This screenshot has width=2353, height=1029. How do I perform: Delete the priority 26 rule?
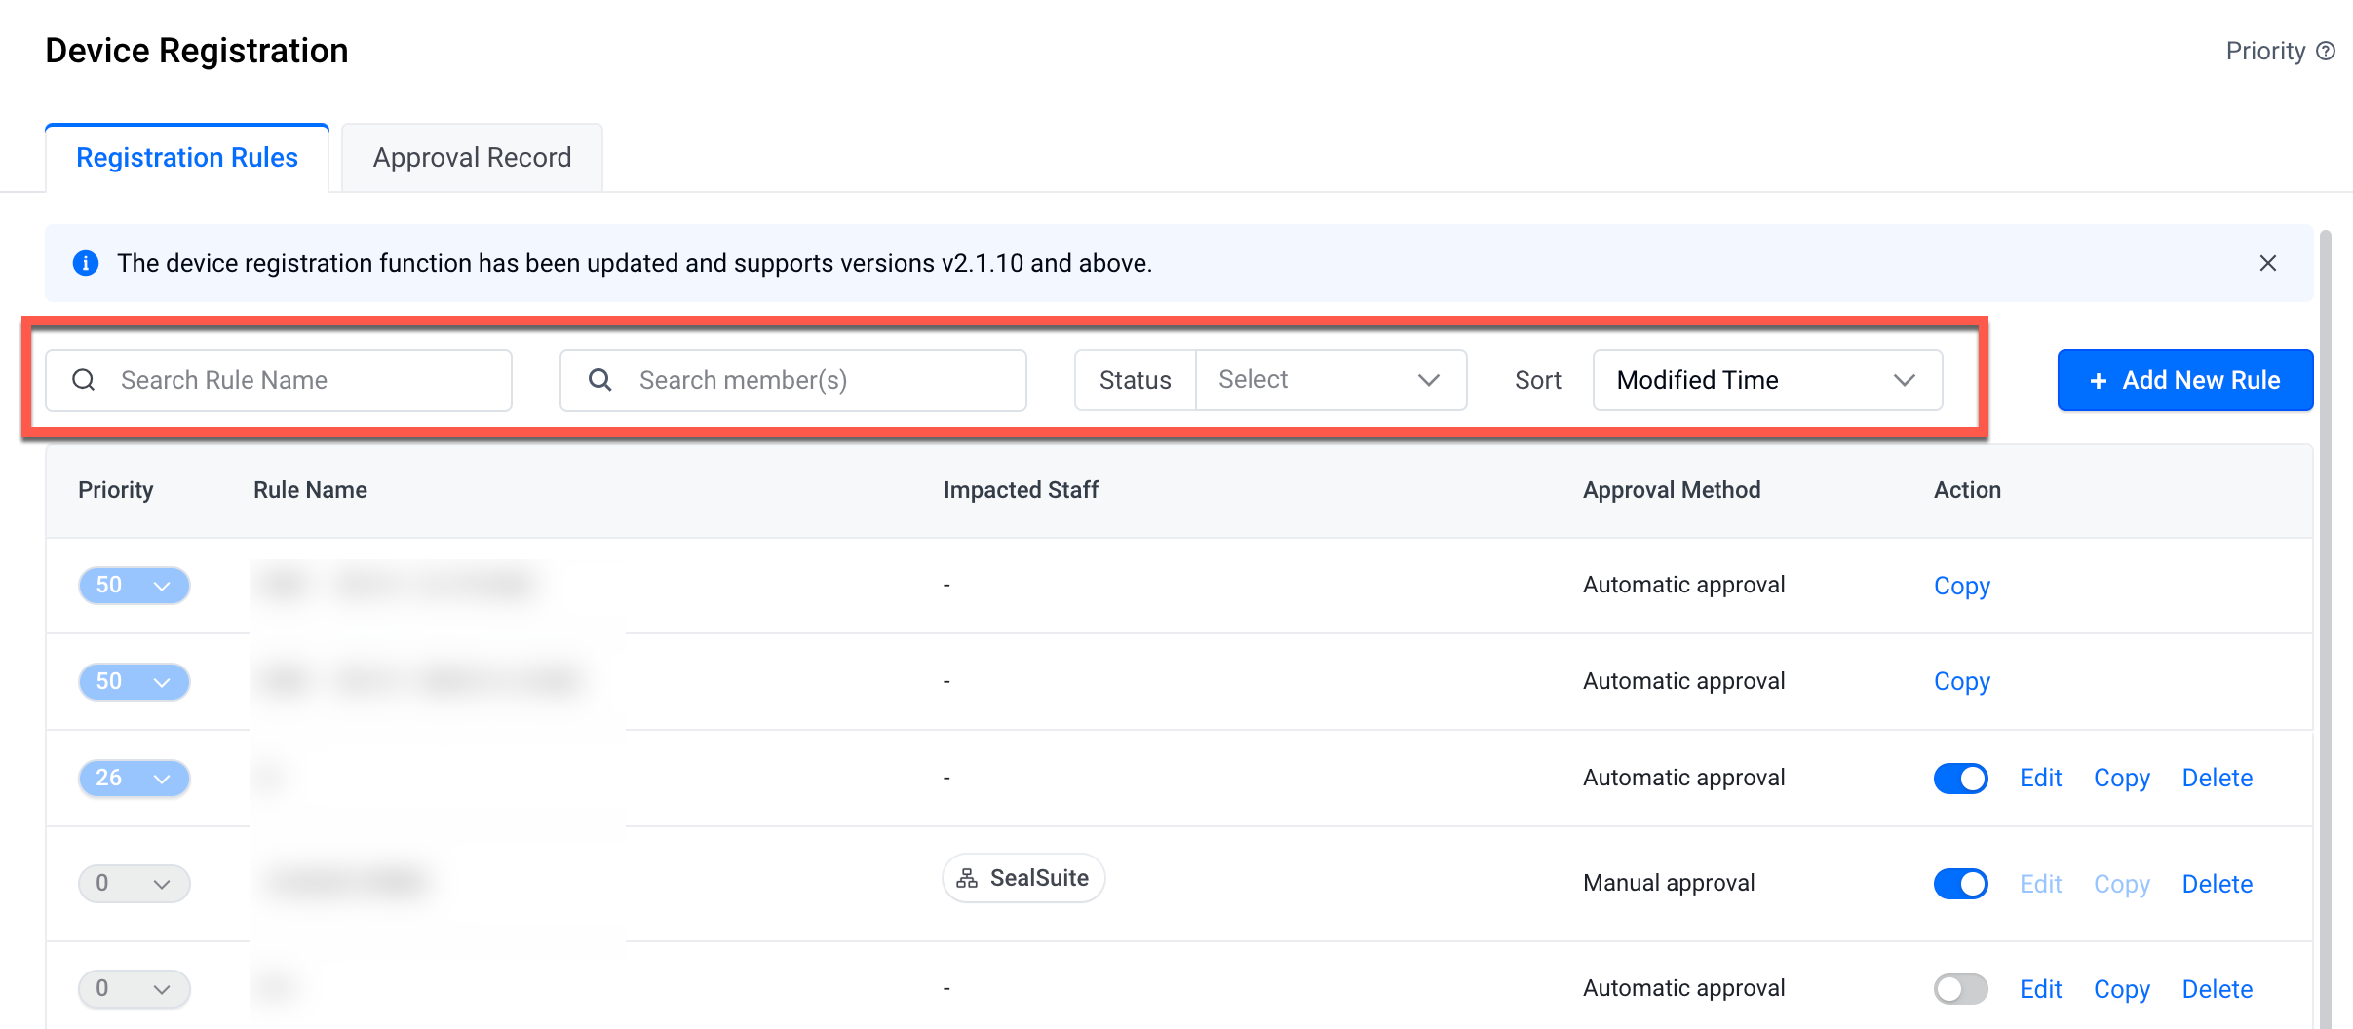2218,778
